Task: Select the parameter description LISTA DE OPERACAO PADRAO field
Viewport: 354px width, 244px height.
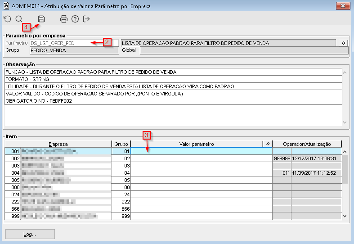Action: pos(228,43)
